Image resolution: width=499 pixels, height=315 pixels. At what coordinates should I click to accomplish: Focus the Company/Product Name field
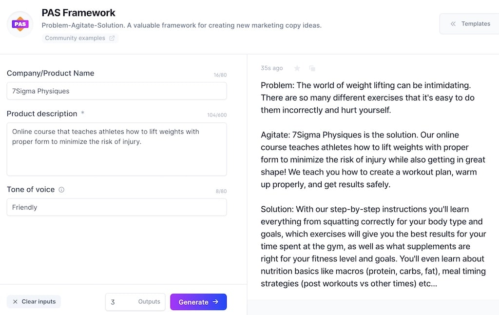116,91
